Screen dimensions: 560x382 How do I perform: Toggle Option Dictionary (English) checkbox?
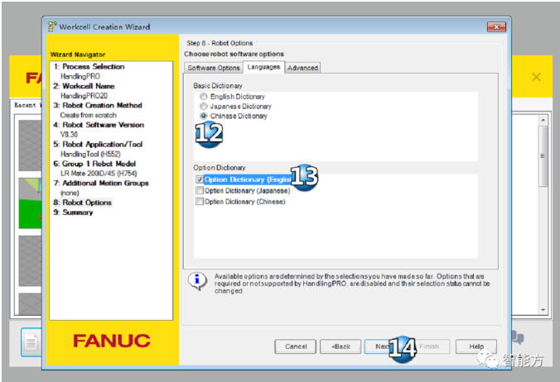pos(200,179)
